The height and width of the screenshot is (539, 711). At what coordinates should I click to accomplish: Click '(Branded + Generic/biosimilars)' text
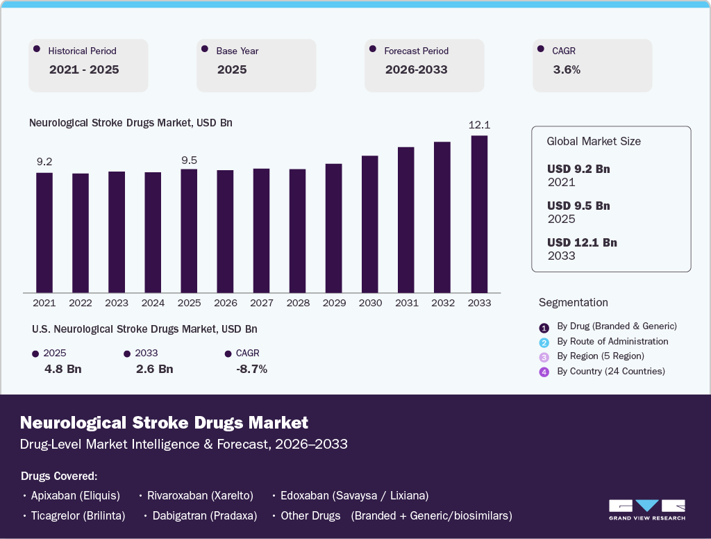click(431, 516)
